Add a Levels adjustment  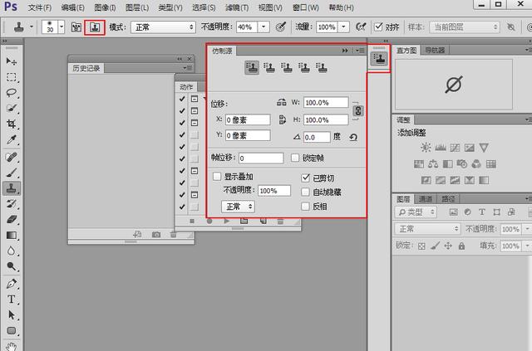pos(441,148)
